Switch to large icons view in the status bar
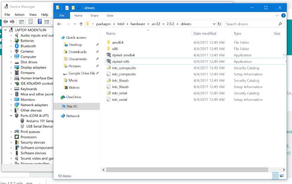The height and width of the screenshot is (184, 292). pos(282,176)
